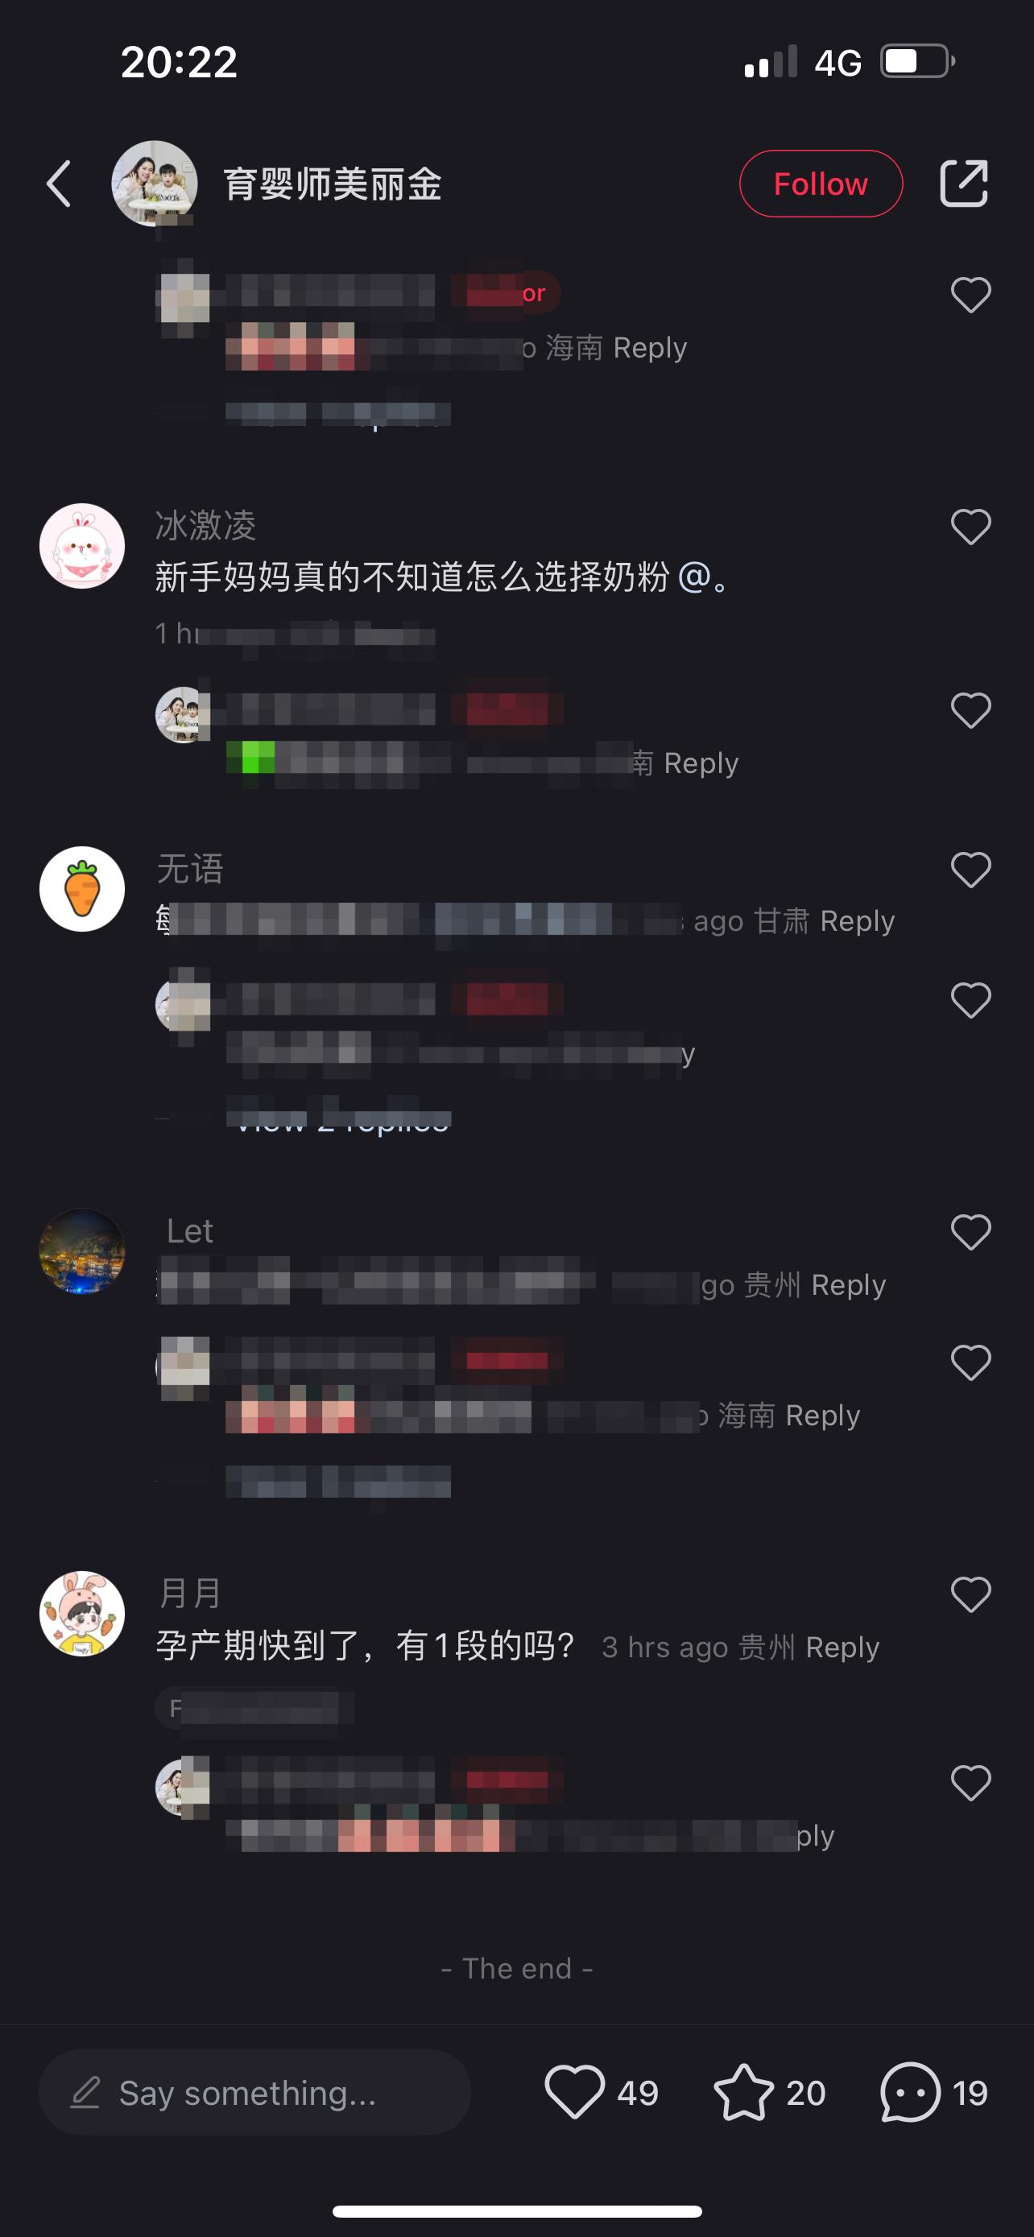
Task: Open 月月's cartoon avatar
Action: tap(82, 1615)
